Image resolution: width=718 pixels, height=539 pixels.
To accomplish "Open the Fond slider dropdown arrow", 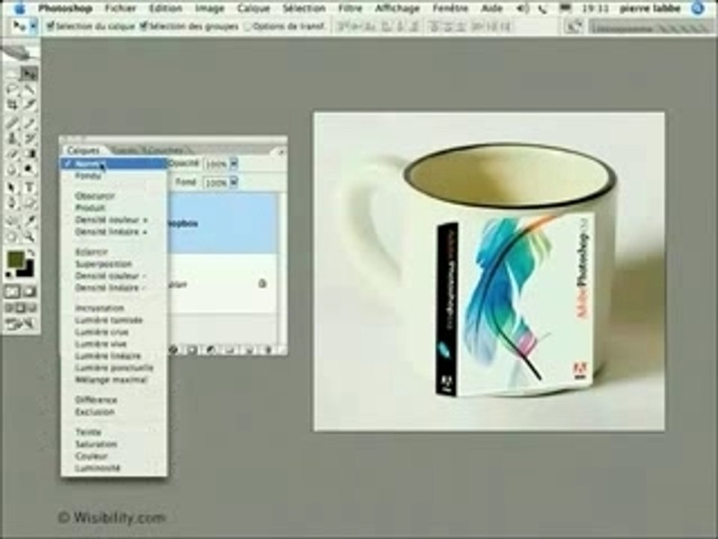I will [x=233, y=183].
